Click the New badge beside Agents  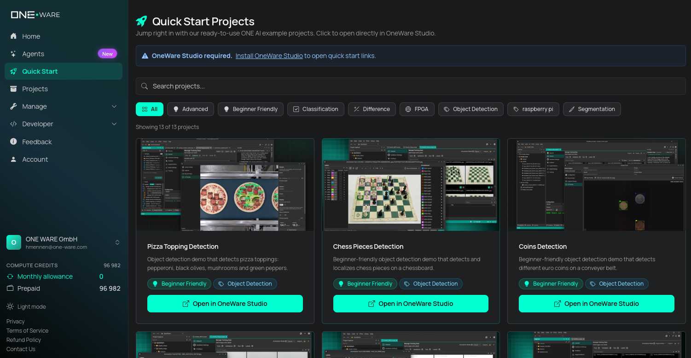(x=107, y=54)
